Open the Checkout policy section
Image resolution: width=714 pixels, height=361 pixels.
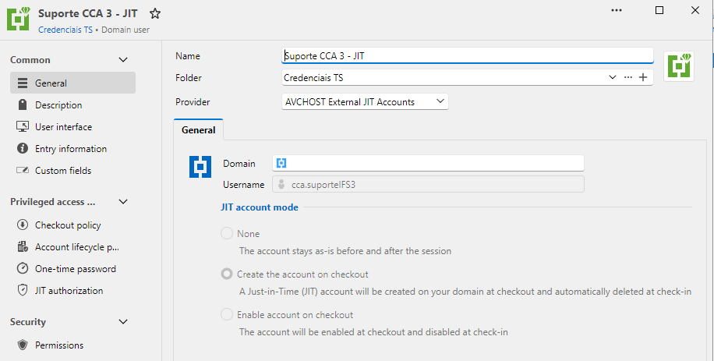72,225
